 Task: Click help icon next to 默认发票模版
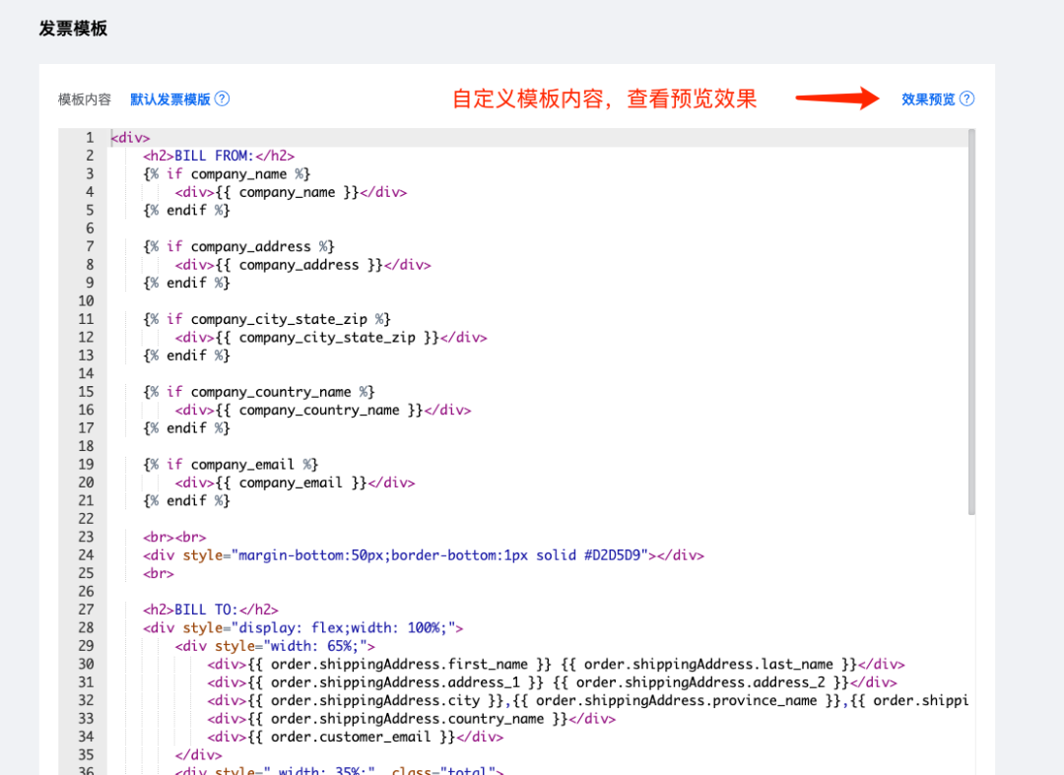[x=222, y=99]
